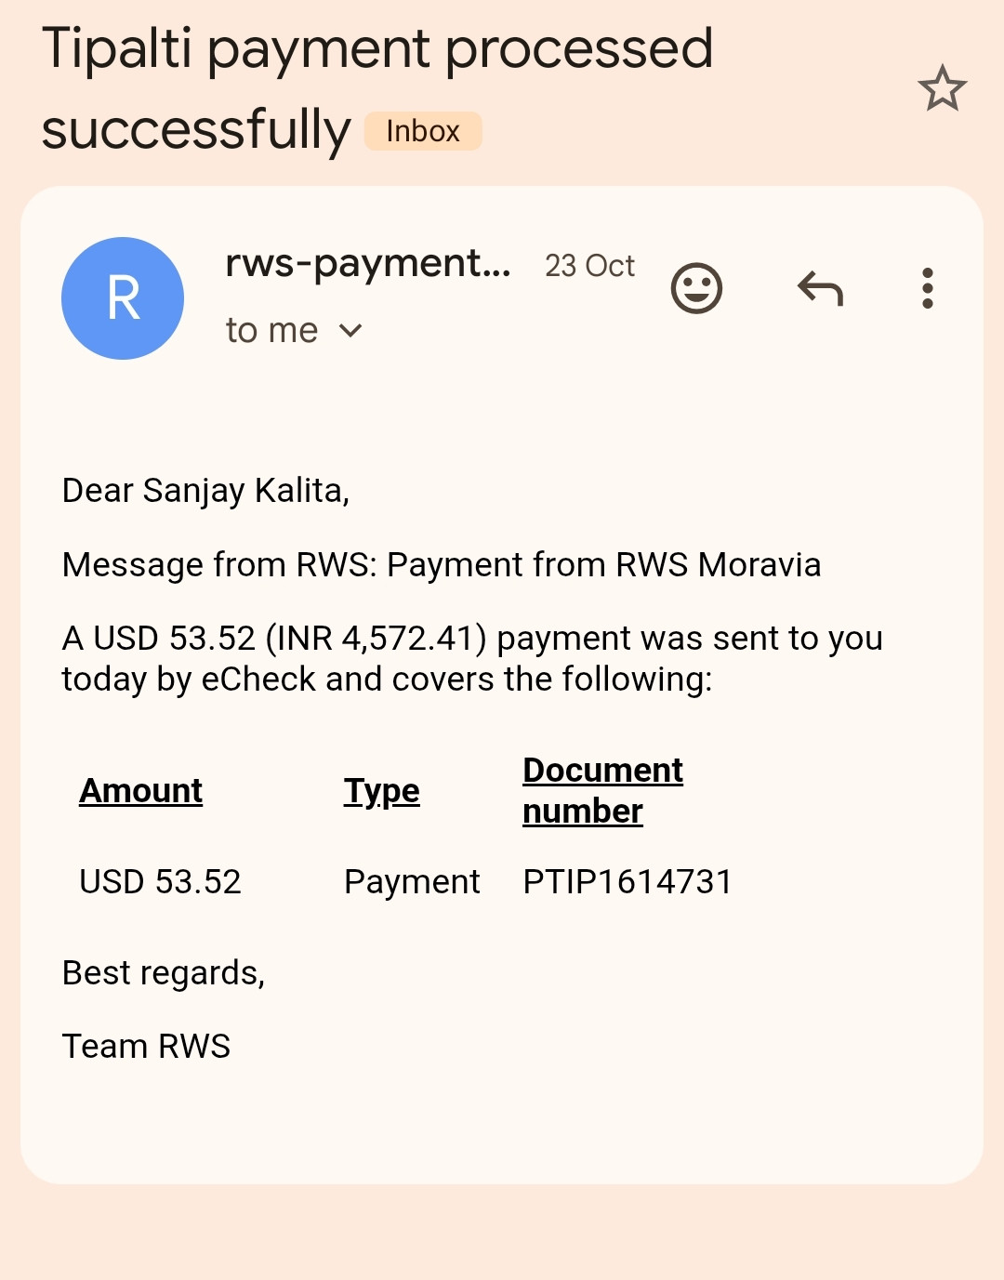Screen dimensions: 1004x1280
Task: Select the document number PTIP1614731
Action: coord(627,881)
